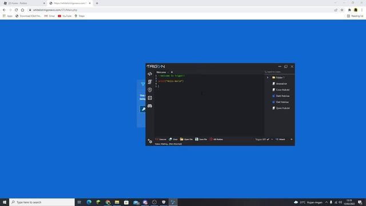Click inside the Trigon code editor area

click(209, 105)
